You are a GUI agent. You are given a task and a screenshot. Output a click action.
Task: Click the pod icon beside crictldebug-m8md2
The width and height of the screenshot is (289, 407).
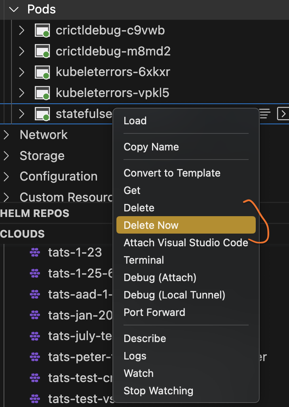point(42,51)
